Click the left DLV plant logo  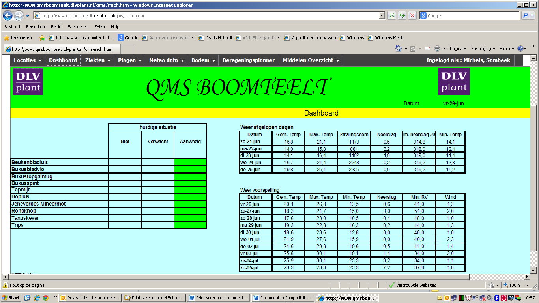pos(28,82)
